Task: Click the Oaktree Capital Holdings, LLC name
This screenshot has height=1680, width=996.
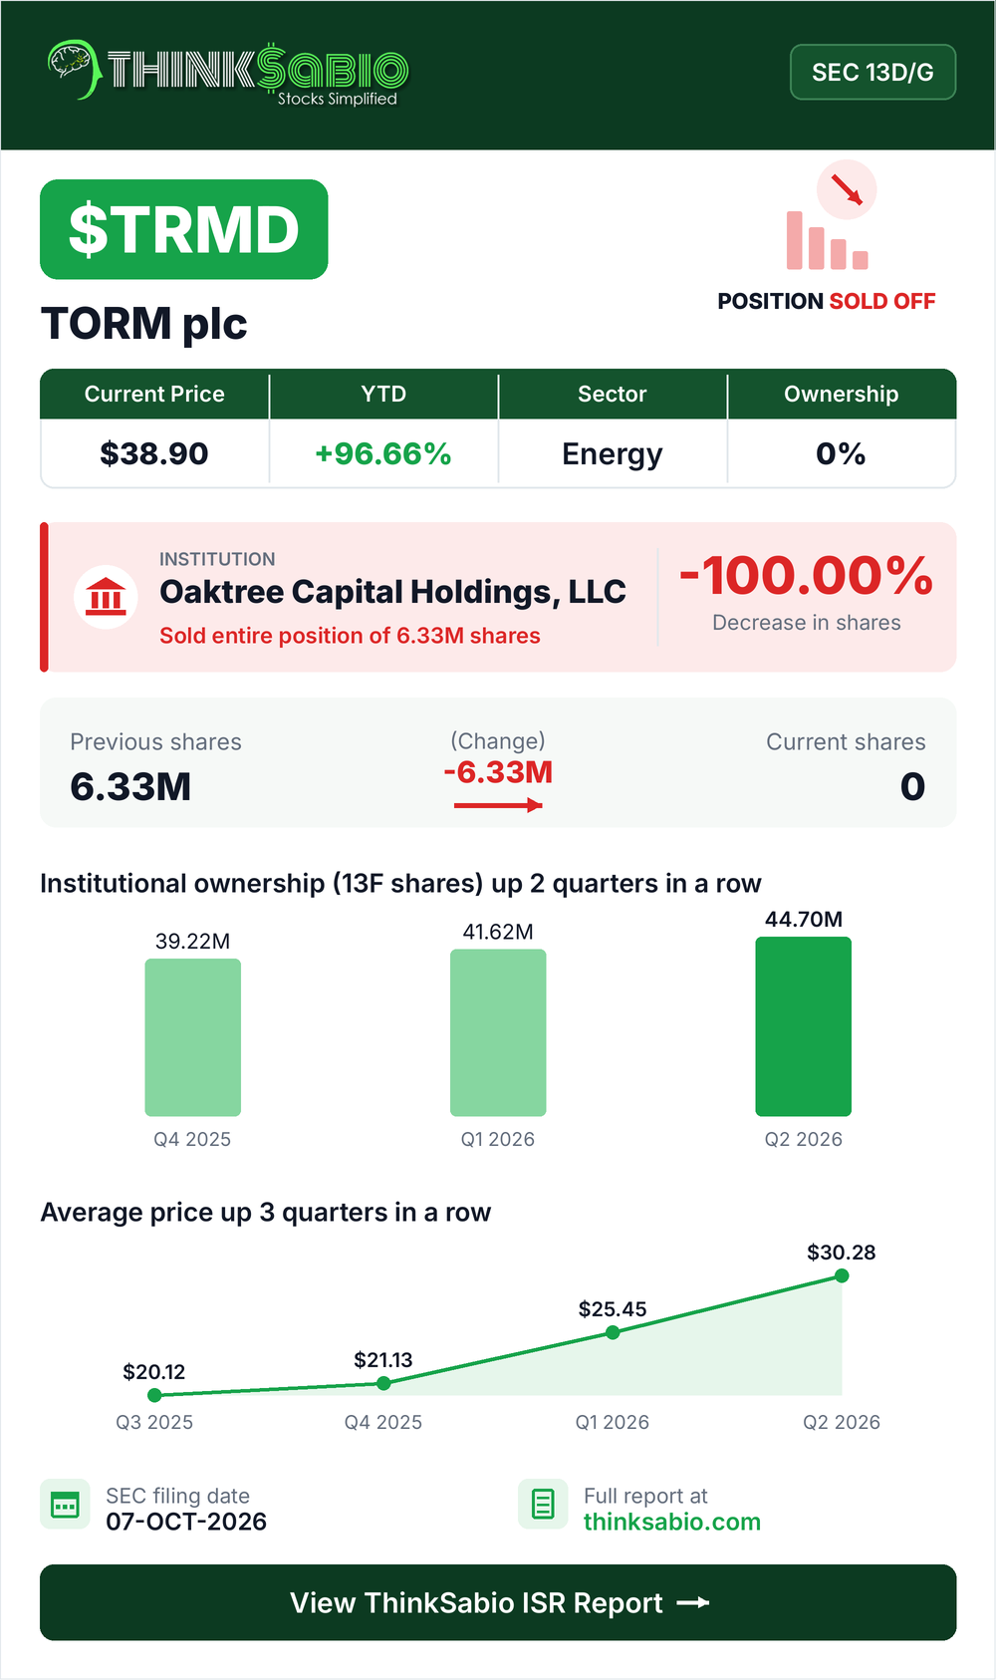Action: (392, 592)
